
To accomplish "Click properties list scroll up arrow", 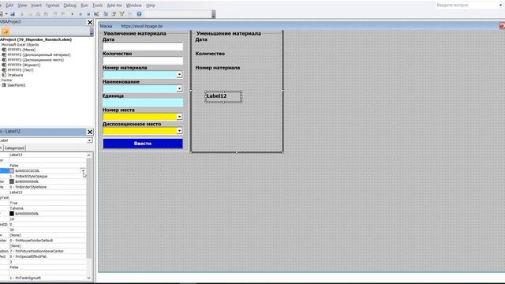I will (89, 155).
